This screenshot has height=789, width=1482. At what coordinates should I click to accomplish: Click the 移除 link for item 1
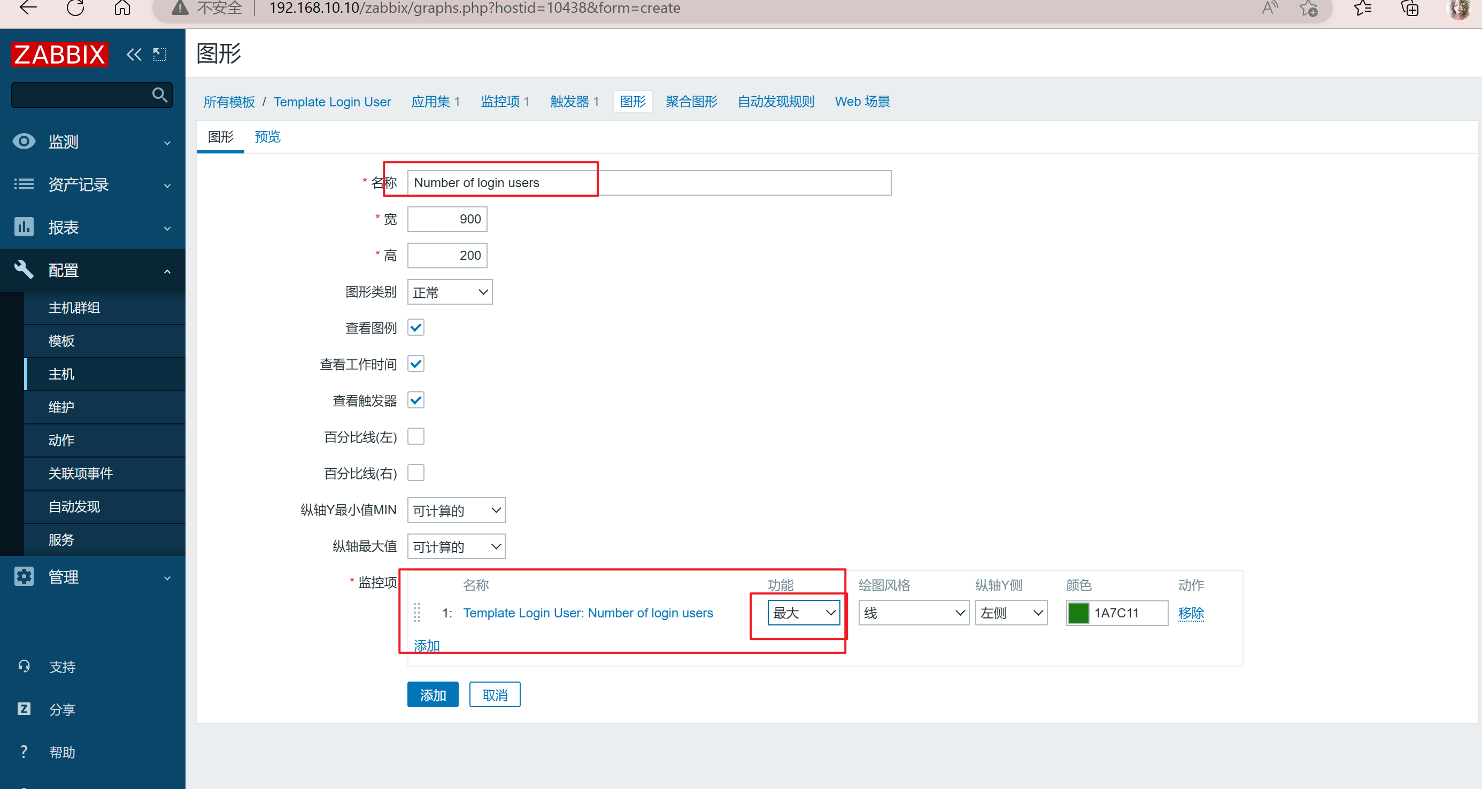click(1191, 613)
